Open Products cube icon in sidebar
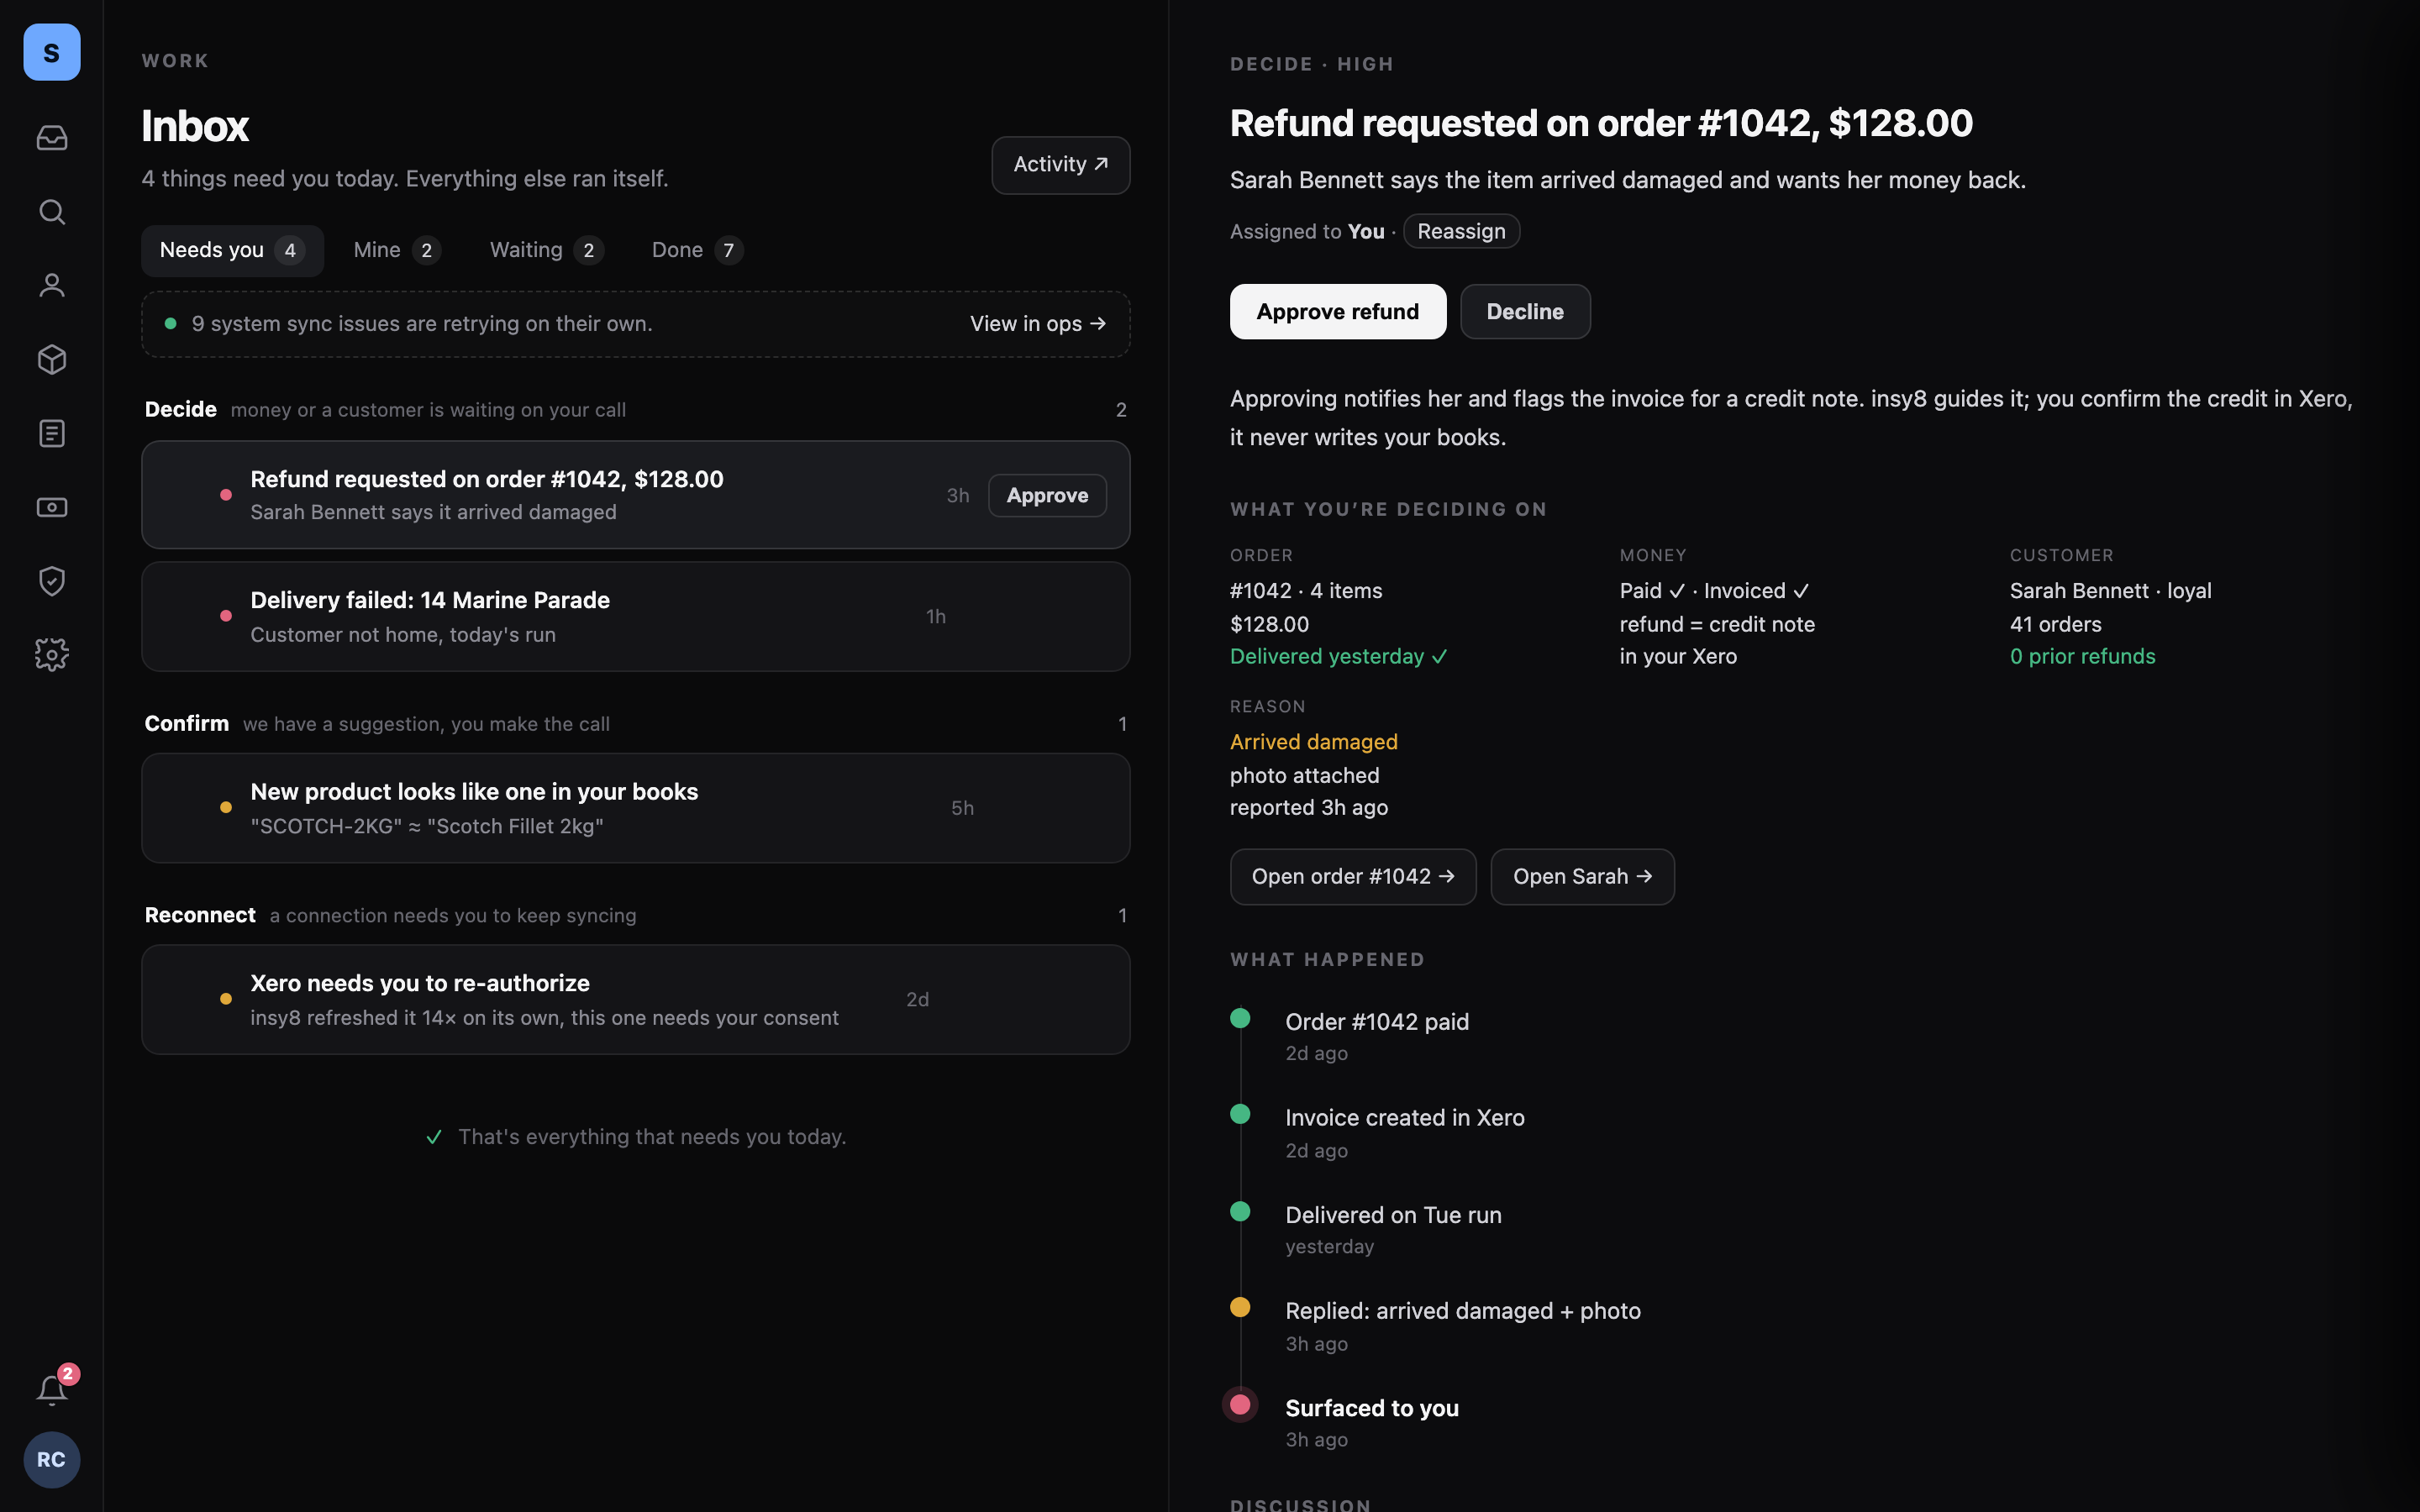The image size is (2420, 1512). [x=52, y=360]
